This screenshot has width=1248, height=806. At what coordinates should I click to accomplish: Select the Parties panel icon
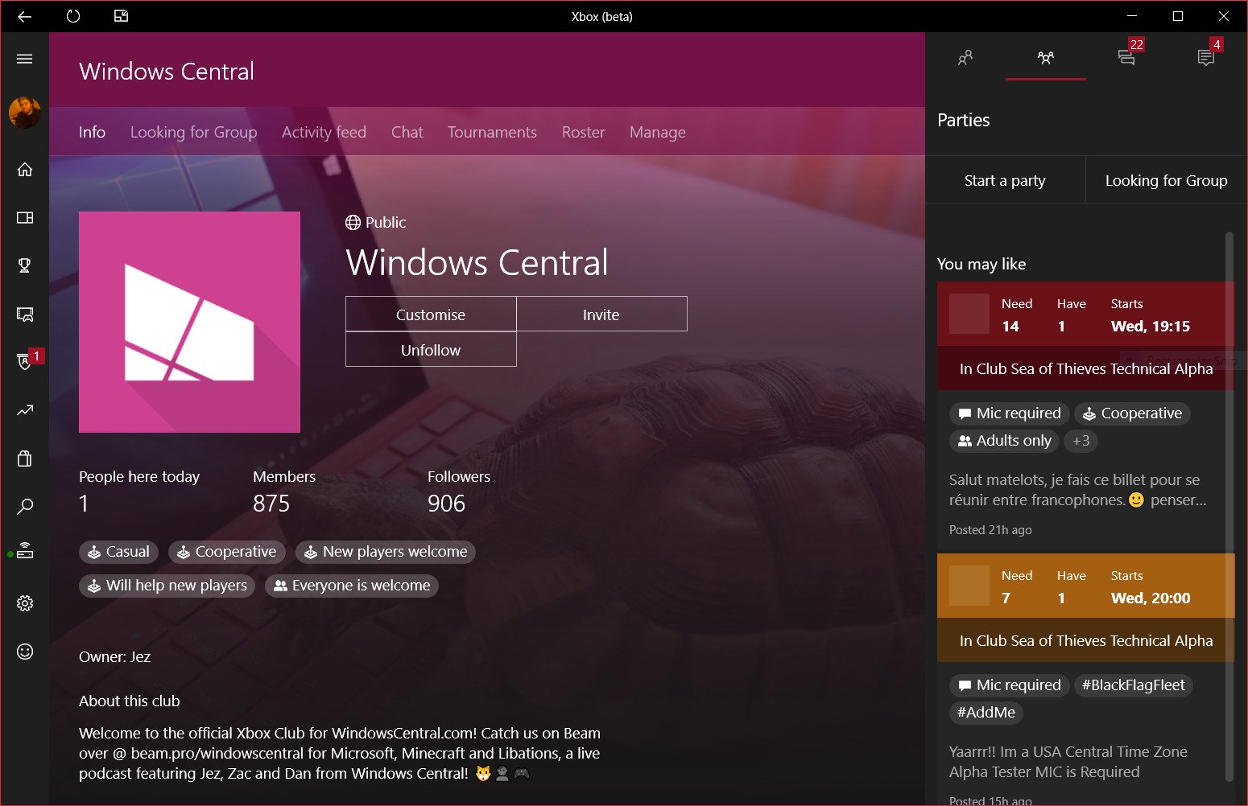coord(1046,57)
